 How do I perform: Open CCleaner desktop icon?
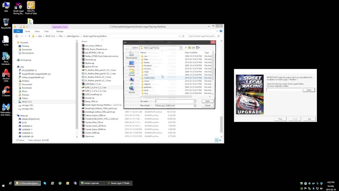pos(6,92)
